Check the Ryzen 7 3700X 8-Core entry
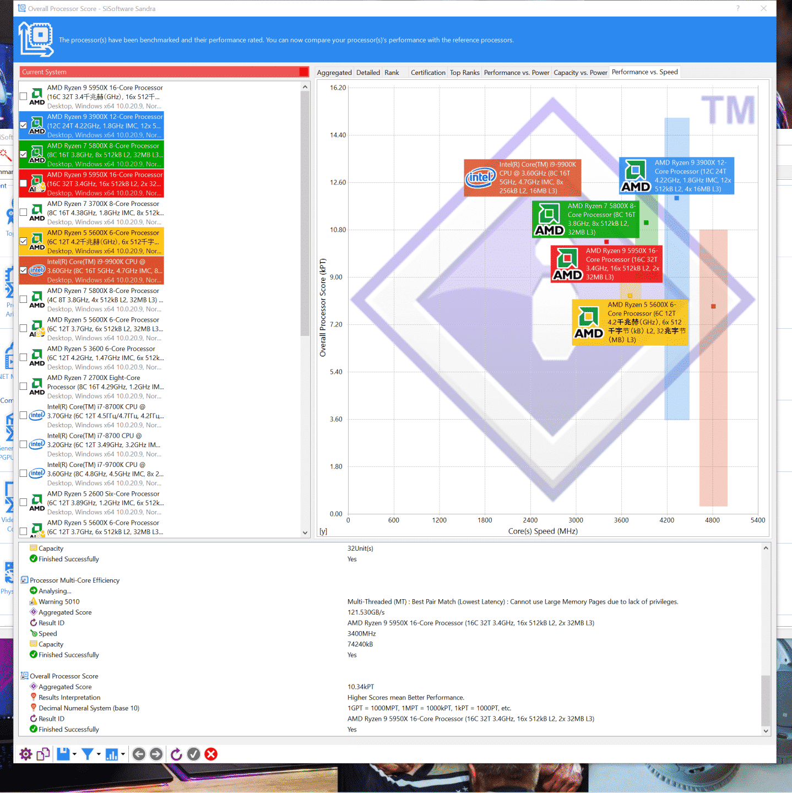The height and width of the screenshot is (793, 792). 23,213
